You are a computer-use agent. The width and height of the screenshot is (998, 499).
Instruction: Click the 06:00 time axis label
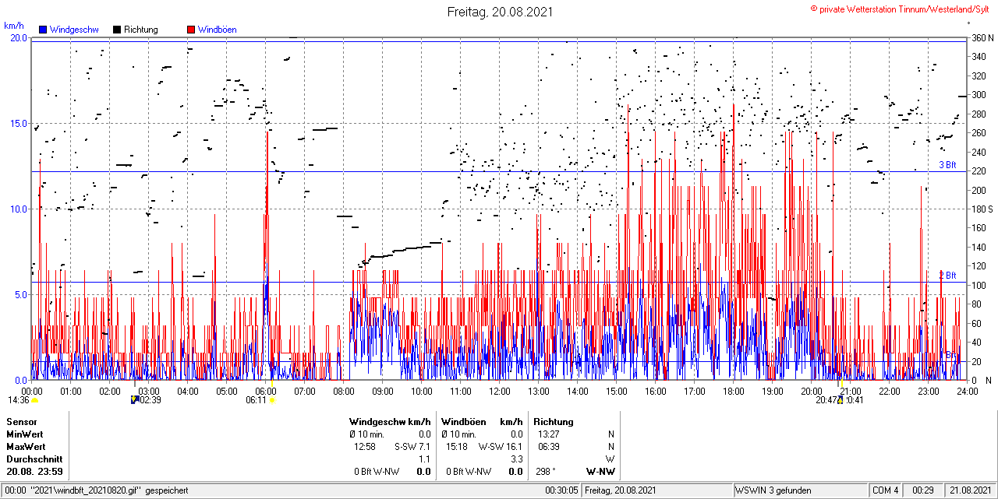click(x=266, y=391)
